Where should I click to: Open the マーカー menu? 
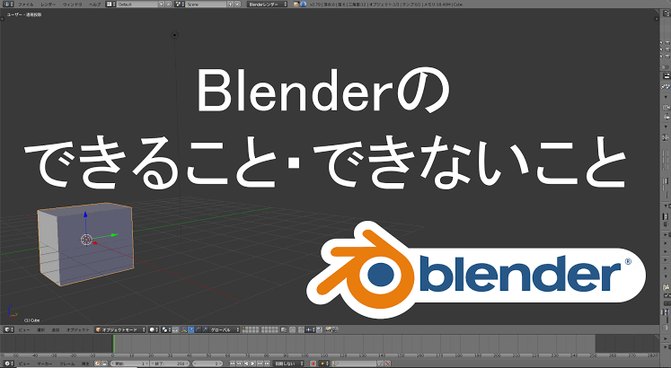[x=45, y=364]
